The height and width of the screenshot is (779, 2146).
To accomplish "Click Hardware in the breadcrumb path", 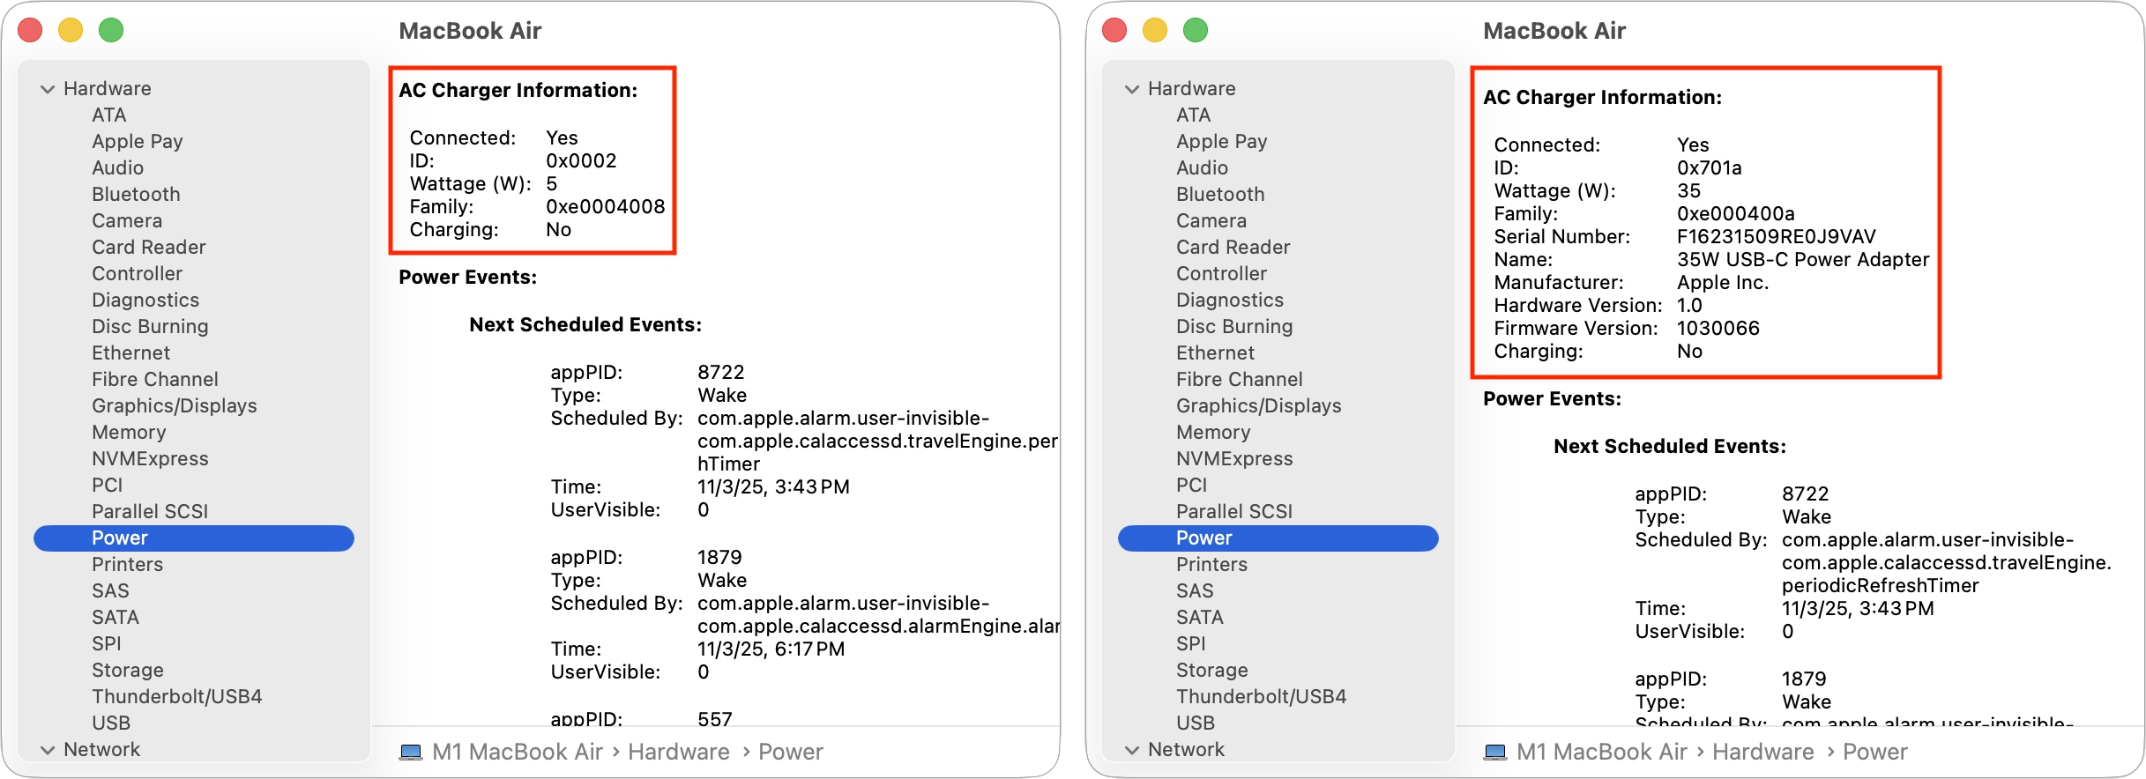I will [678, 752].
